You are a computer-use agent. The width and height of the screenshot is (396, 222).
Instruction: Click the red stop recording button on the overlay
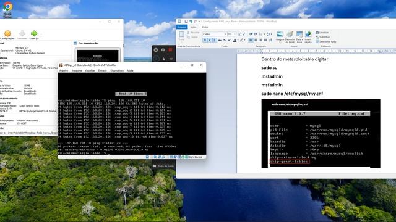(171, 50)
